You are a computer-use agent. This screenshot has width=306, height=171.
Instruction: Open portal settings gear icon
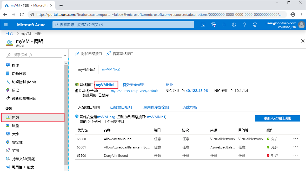click(234, 25)
